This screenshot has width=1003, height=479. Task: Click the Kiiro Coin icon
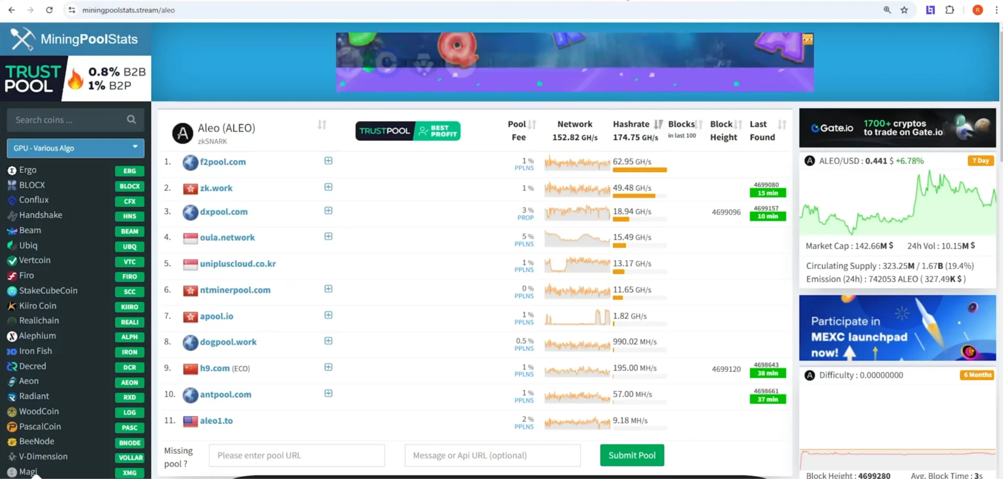12,306
